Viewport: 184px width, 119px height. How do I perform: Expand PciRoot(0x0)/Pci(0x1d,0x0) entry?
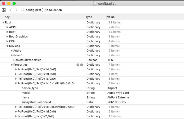16,111
